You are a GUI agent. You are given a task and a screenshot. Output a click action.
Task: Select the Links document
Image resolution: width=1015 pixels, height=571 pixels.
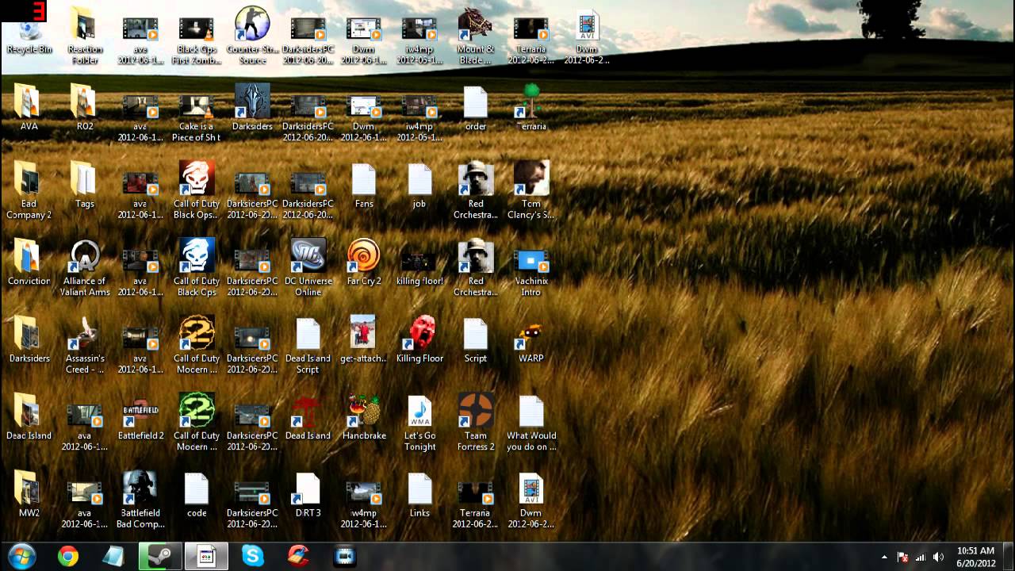[419, 495]
